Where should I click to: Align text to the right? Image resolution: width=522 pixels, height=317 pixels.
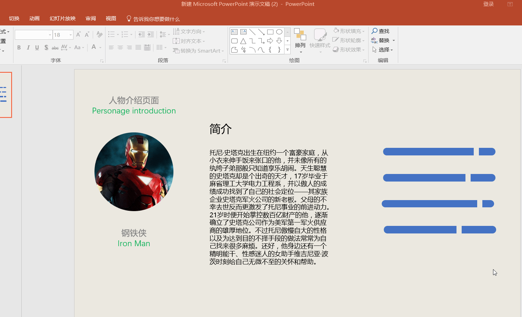coord(129,47)
